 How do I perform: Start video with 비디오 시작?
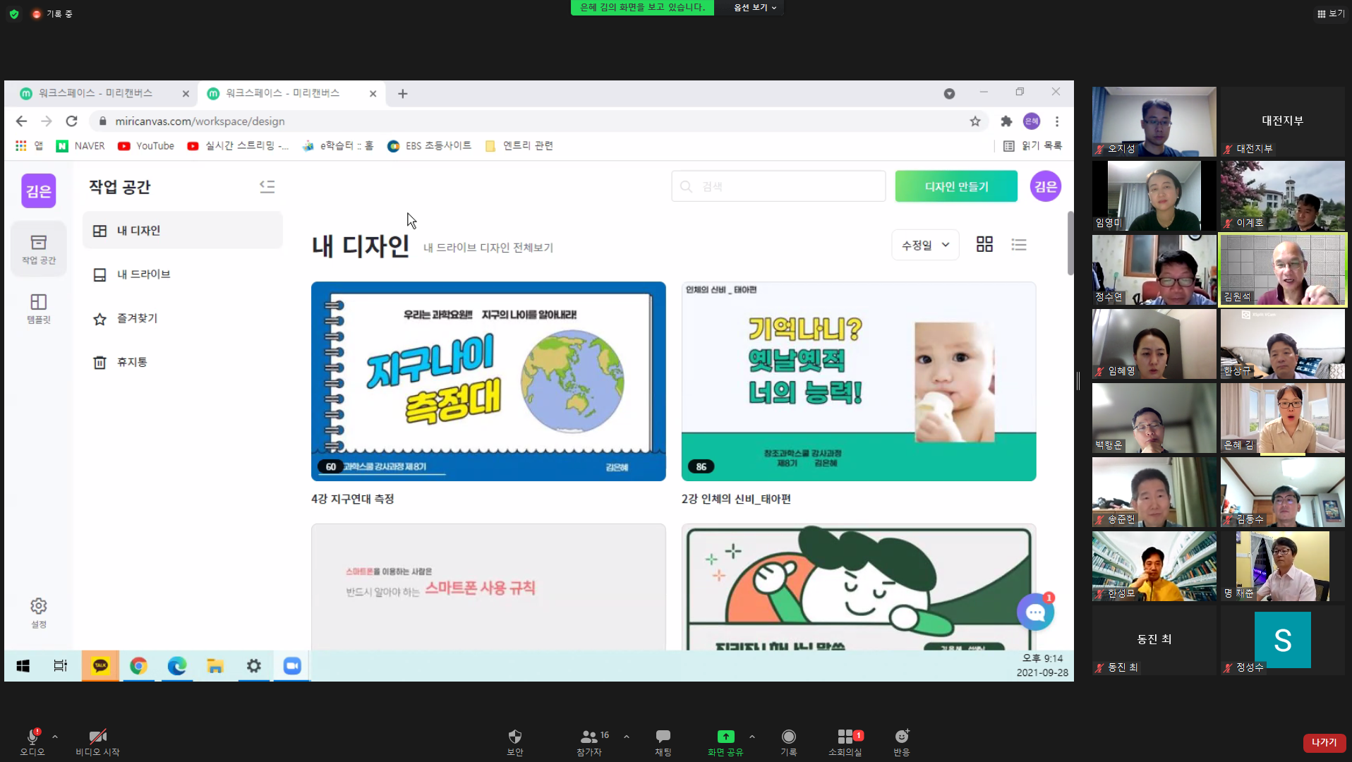[97, 742]
